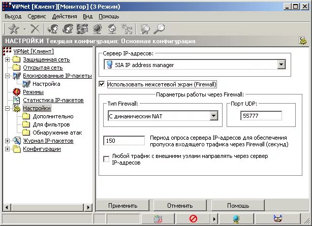Click the ViPNet [Клиент] root tree icon
This screenshot has width=312, height=226.
point(7,51)
